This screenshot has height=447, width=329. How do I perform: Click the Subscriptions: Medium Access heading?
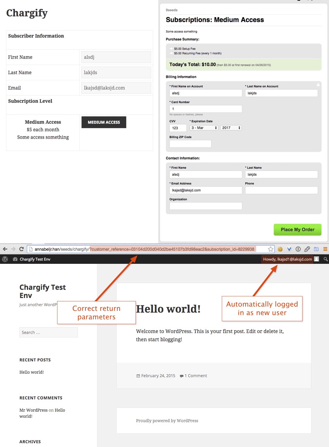[x=215, y=20]
